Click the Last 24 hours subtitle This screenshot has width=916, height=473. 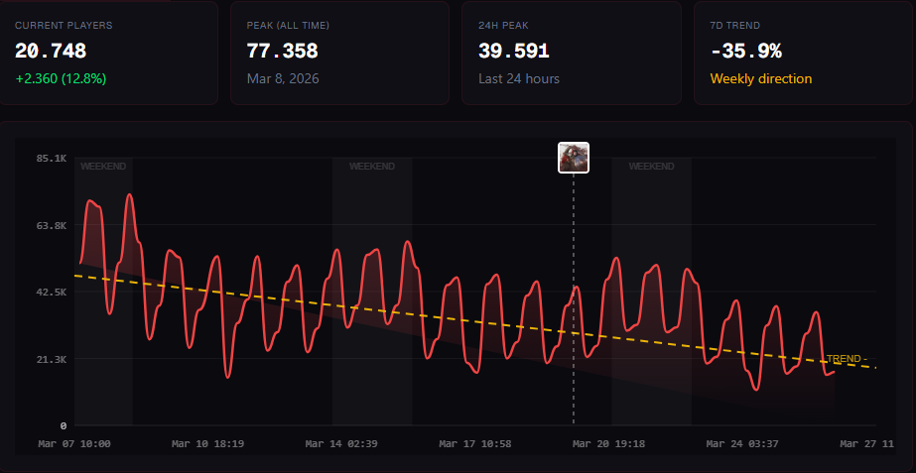(x=519, y=79)
